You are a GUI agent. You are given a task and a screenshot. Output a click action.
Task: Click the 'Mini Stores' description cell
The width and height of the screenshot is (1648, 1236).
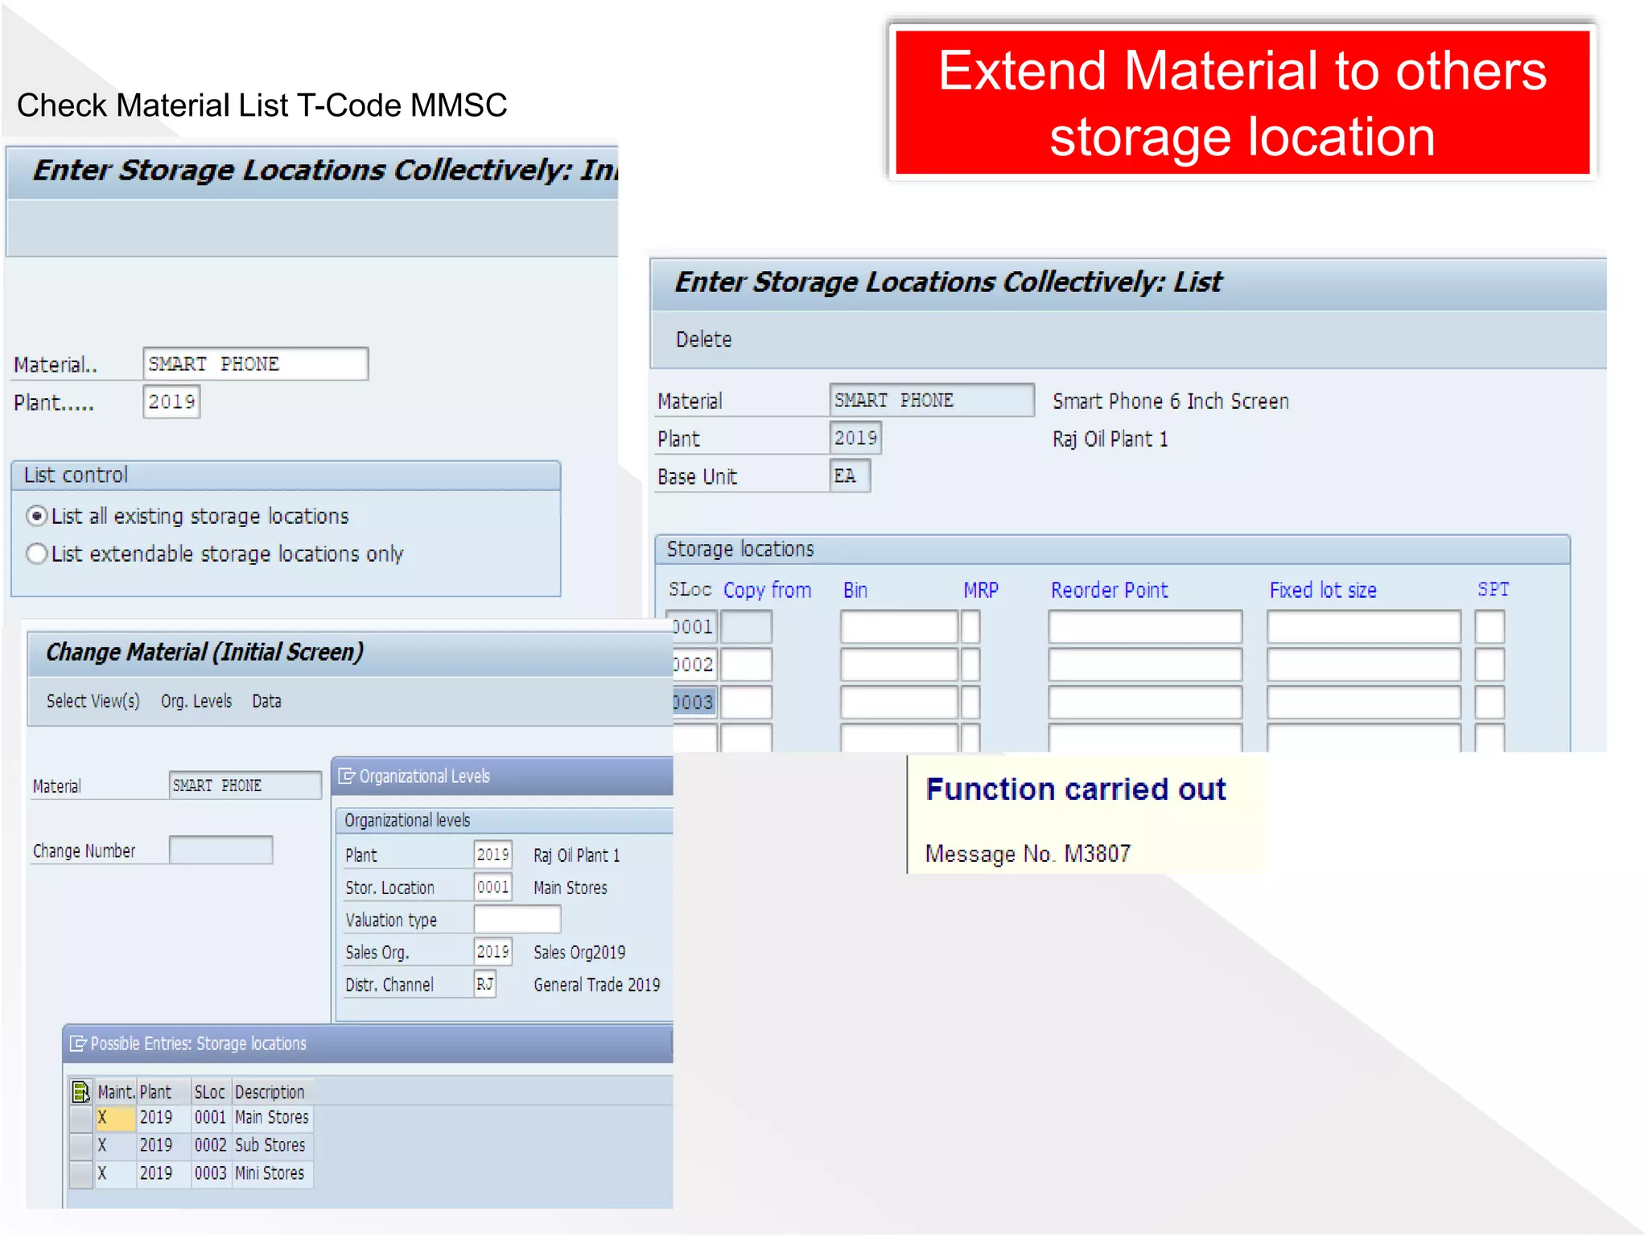tap(272, 1173)
